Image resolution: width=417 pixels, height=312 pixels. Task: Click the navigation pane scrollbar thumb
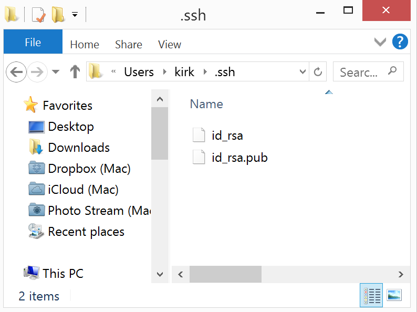tap(160, 133)
